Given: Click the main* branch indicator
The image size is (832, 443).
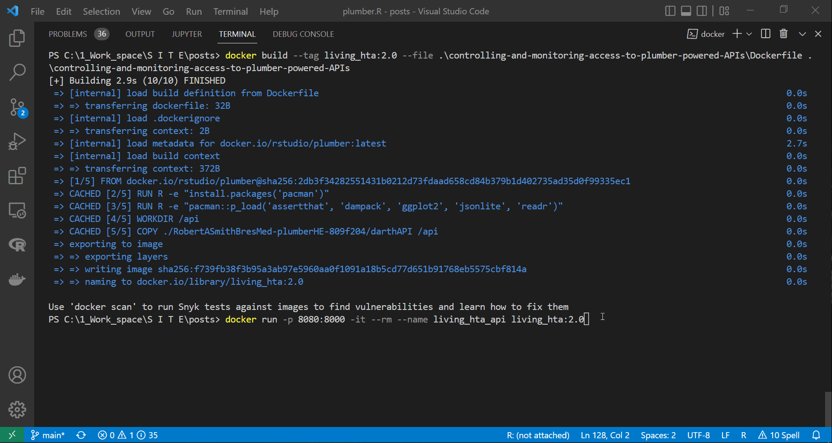Looking at the screenshot, I should point(48,435).
